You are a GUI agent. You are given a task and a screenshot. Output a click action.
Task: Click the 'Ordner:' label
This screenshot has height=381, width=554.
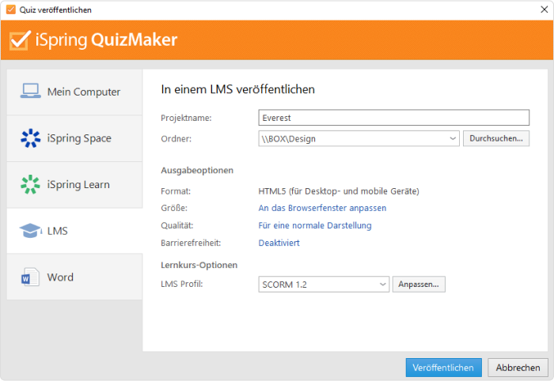[x=176, y=139]
